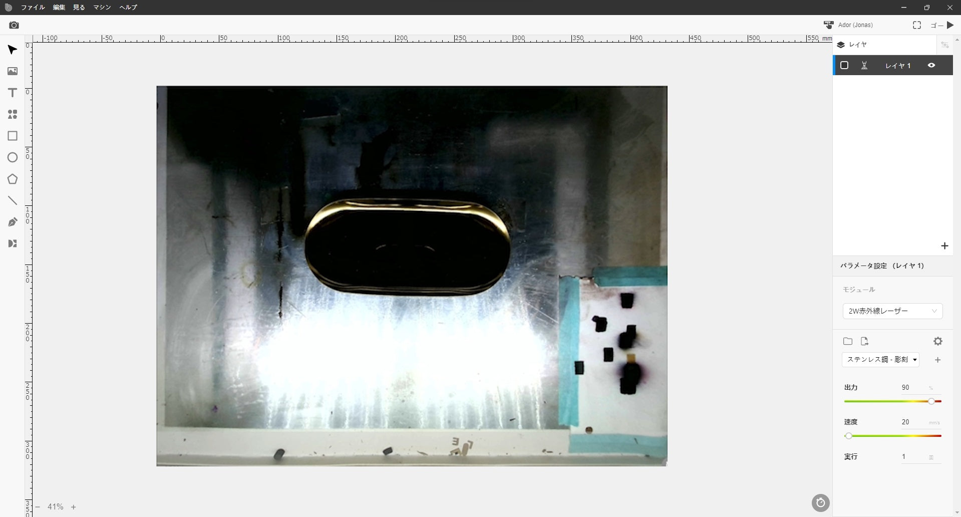Open the ステンレス鋼 - 彫刻 preset dropdown

880,360
